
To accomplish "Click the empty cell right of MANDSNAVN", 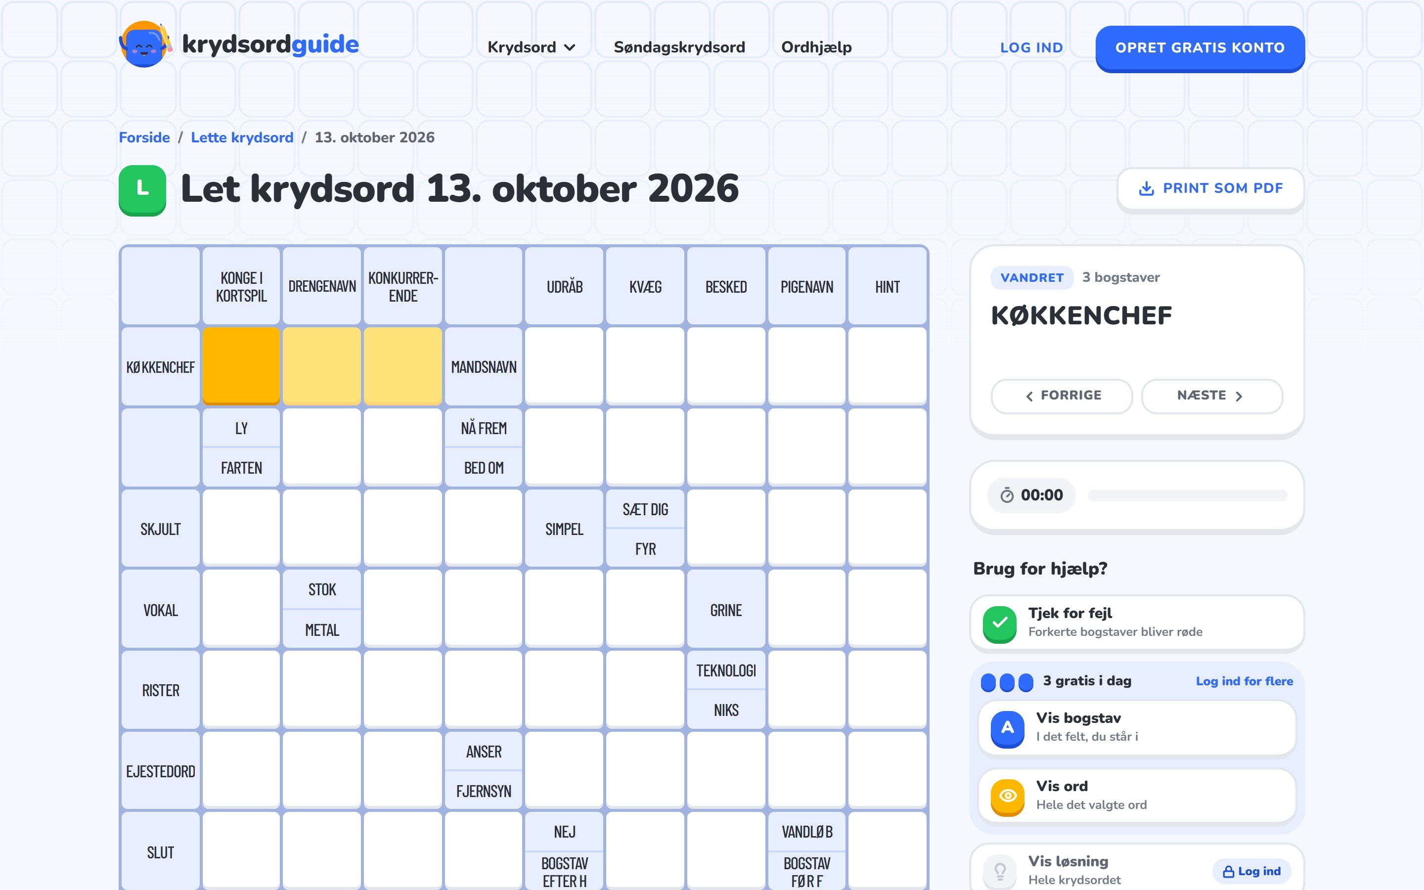I will coord(564,366).
